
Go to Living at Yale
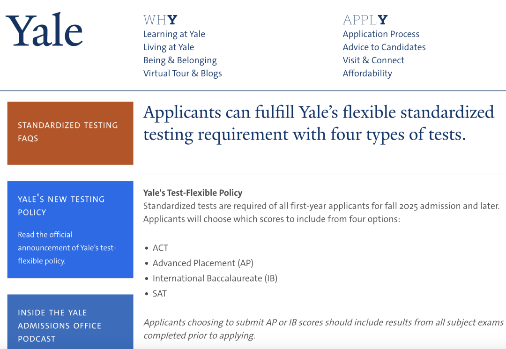pyautogui.click(x=169, y=47)
